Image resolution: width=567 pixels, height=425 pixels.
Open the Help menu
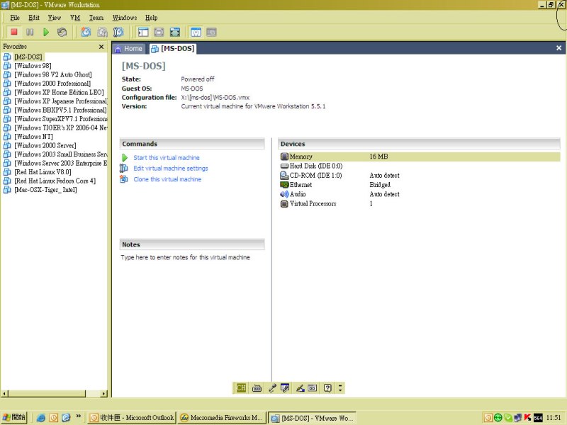click(x=151, y=17)
